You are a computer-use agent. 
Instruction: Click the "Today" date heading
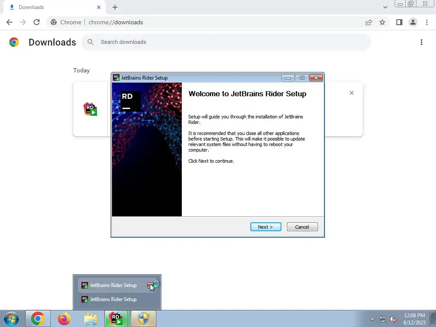click(81, 70)
